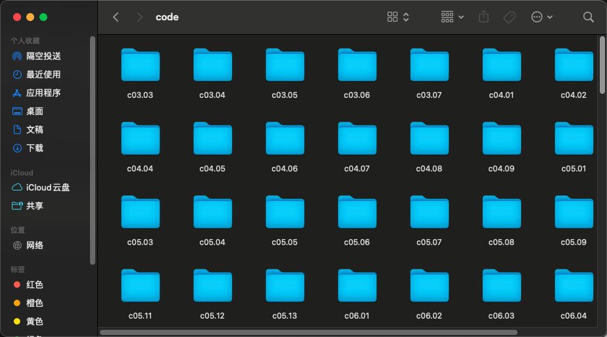Open the c03.03 folder
Viewport: 607px width, 337px height.
click(140, 66)
